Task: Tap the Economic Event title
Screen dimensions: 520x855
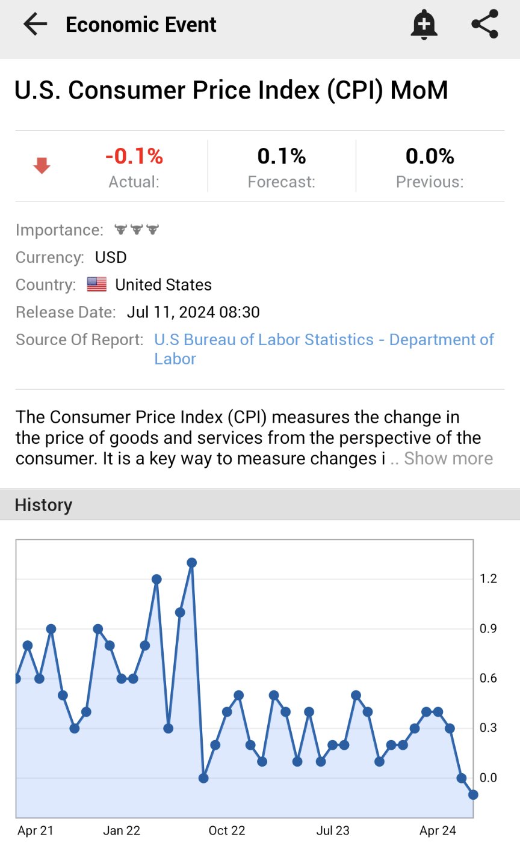Action: pyautogui.click(x=141, y=25)
